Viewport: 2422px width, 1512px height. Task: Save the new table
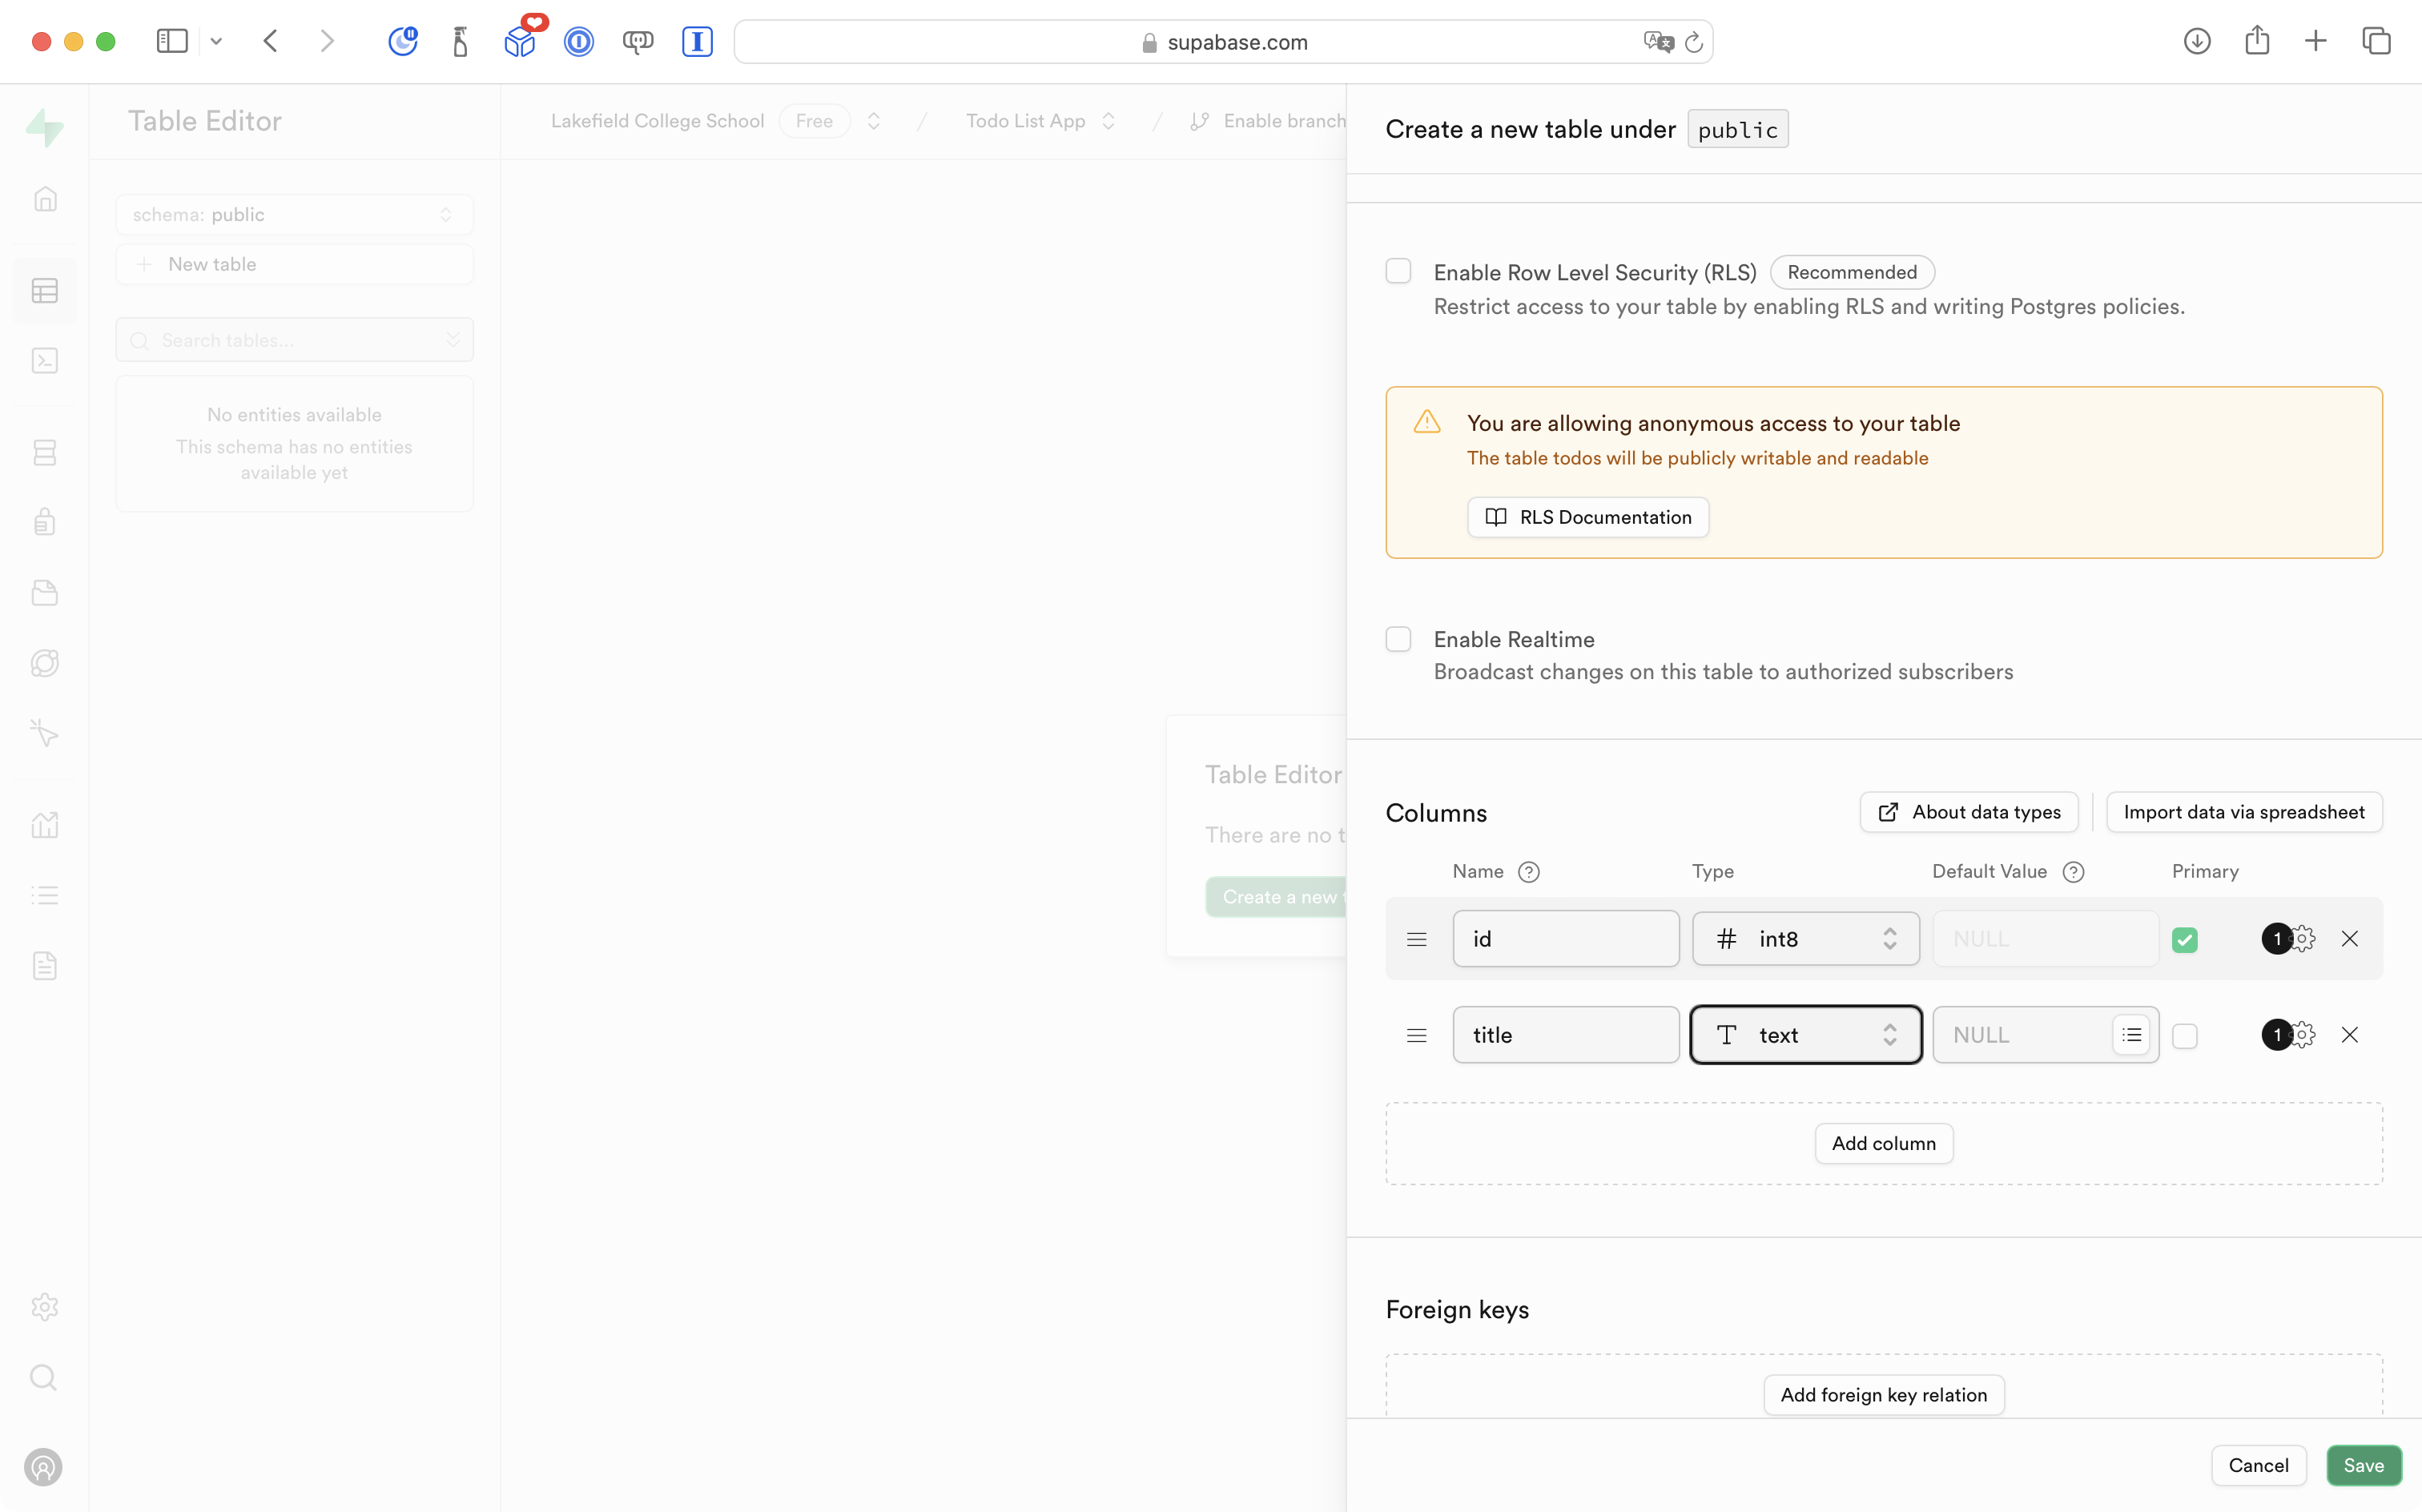tap(2362, 1465)
